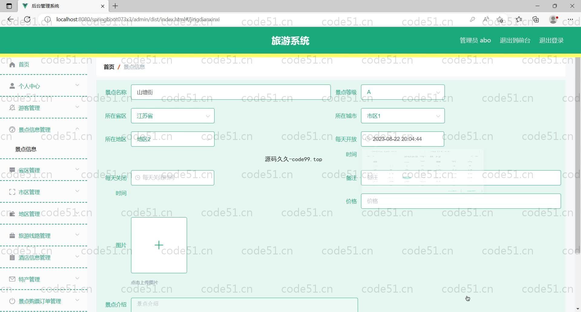Click the 景点名称 field containing 山塘街
This screenshot has height=312, width=581.
[x=231, y=92]
